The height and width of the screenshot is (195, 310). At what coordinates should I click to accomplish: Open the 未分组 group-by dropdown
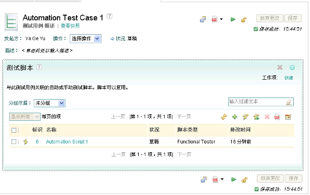50,103
